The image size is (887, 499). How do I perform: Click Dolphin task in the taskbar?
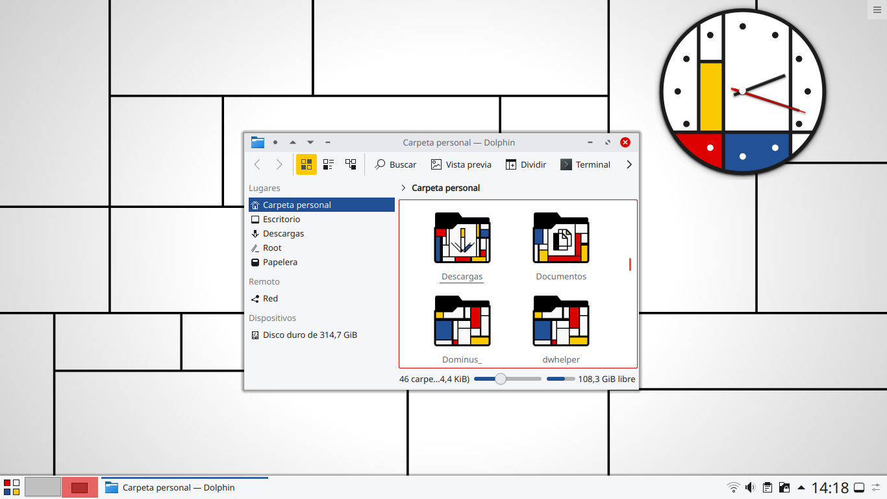(184, 487)
